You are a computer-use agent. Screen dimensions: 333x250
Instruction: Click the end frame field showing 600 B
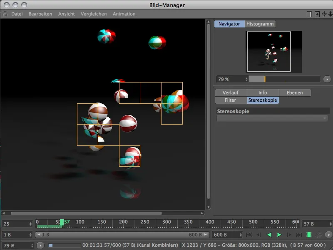[x=227, y=235]
